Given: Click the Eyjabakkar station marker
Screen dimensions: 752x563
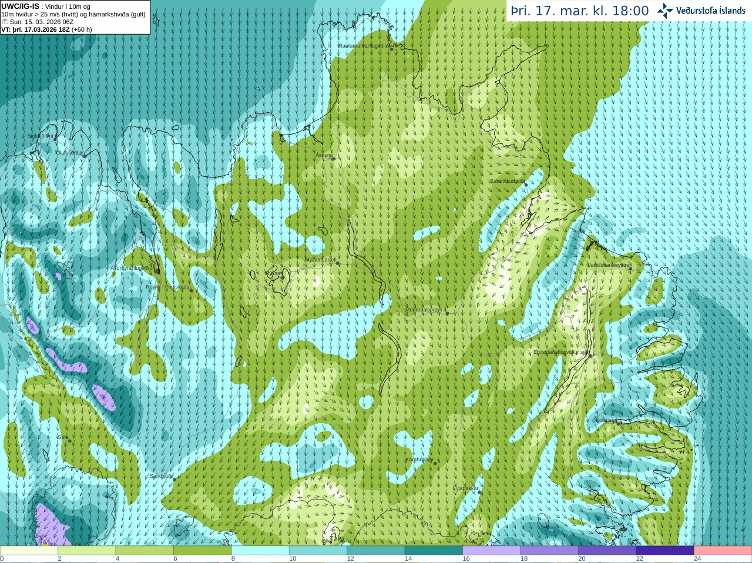Looking at the screenshot, I should 479,492.
